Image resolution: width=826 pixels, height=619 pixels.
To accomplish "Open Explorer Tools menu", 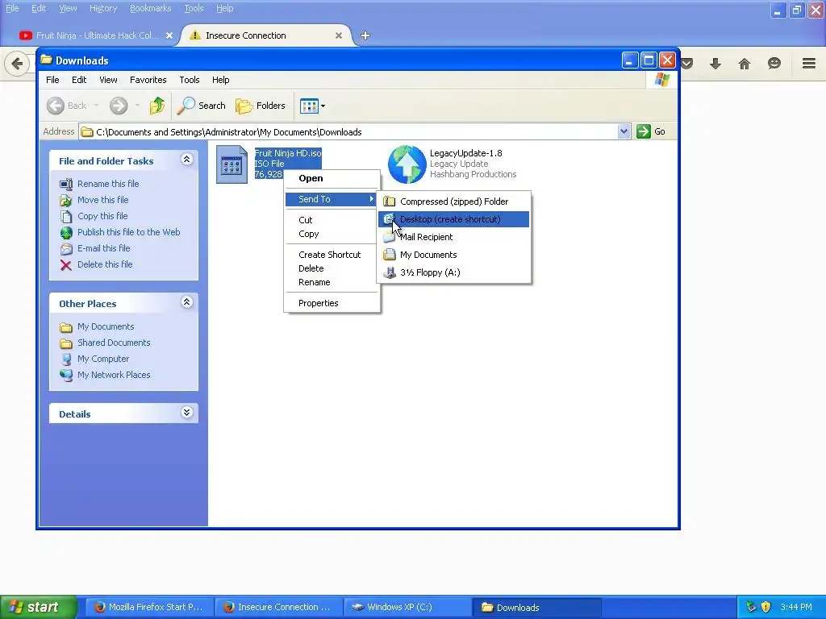I will click(189, 80).
